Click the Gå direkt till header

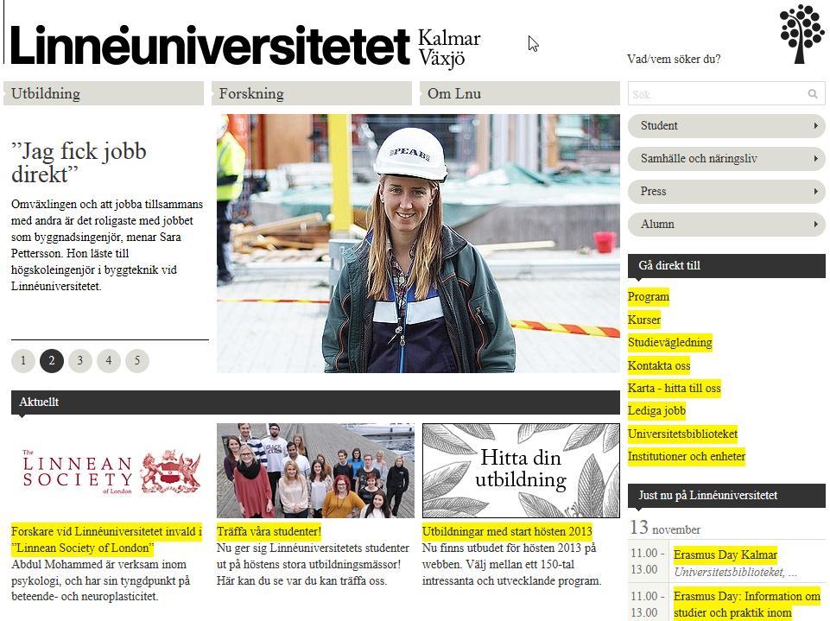pyautogui.click(x=726, y=266)
